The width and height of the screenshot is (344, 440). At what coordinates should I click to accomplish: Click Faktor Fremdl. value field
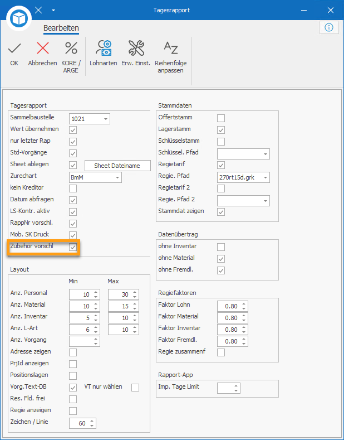point(233,341)
